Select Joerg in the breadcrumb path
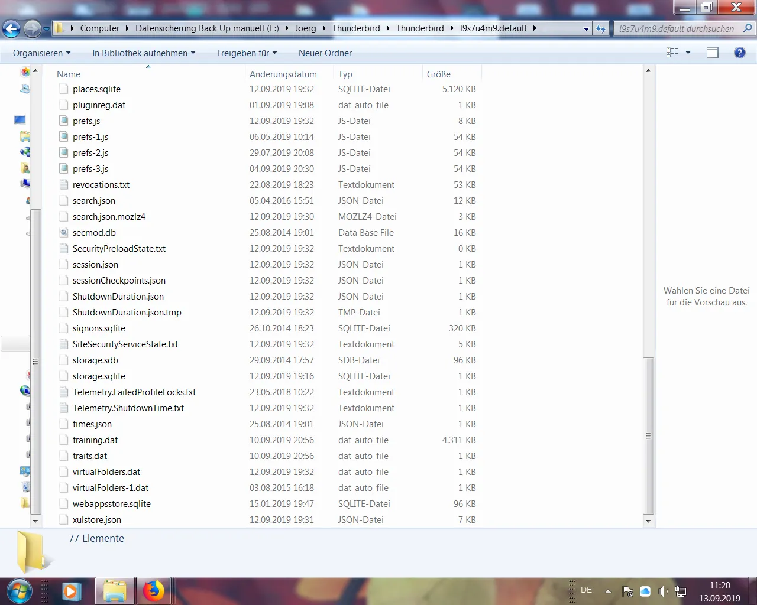 [x=305, y=28]
